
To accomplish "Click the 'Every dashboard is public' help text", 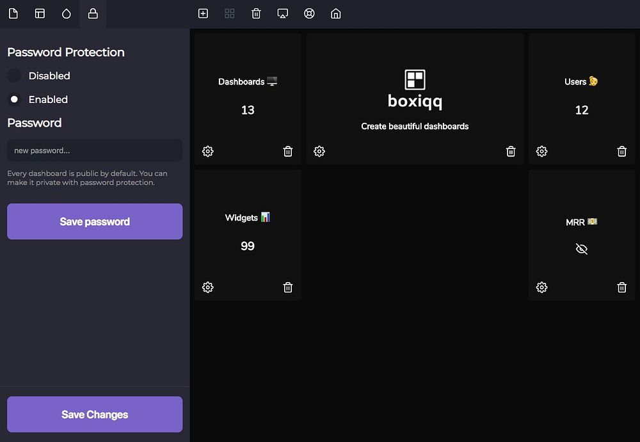I will coord(87,178).
